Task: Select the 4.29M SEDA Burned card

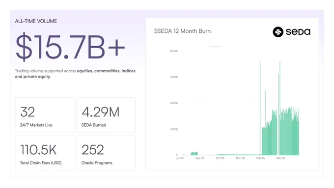Action: [106, 115]
